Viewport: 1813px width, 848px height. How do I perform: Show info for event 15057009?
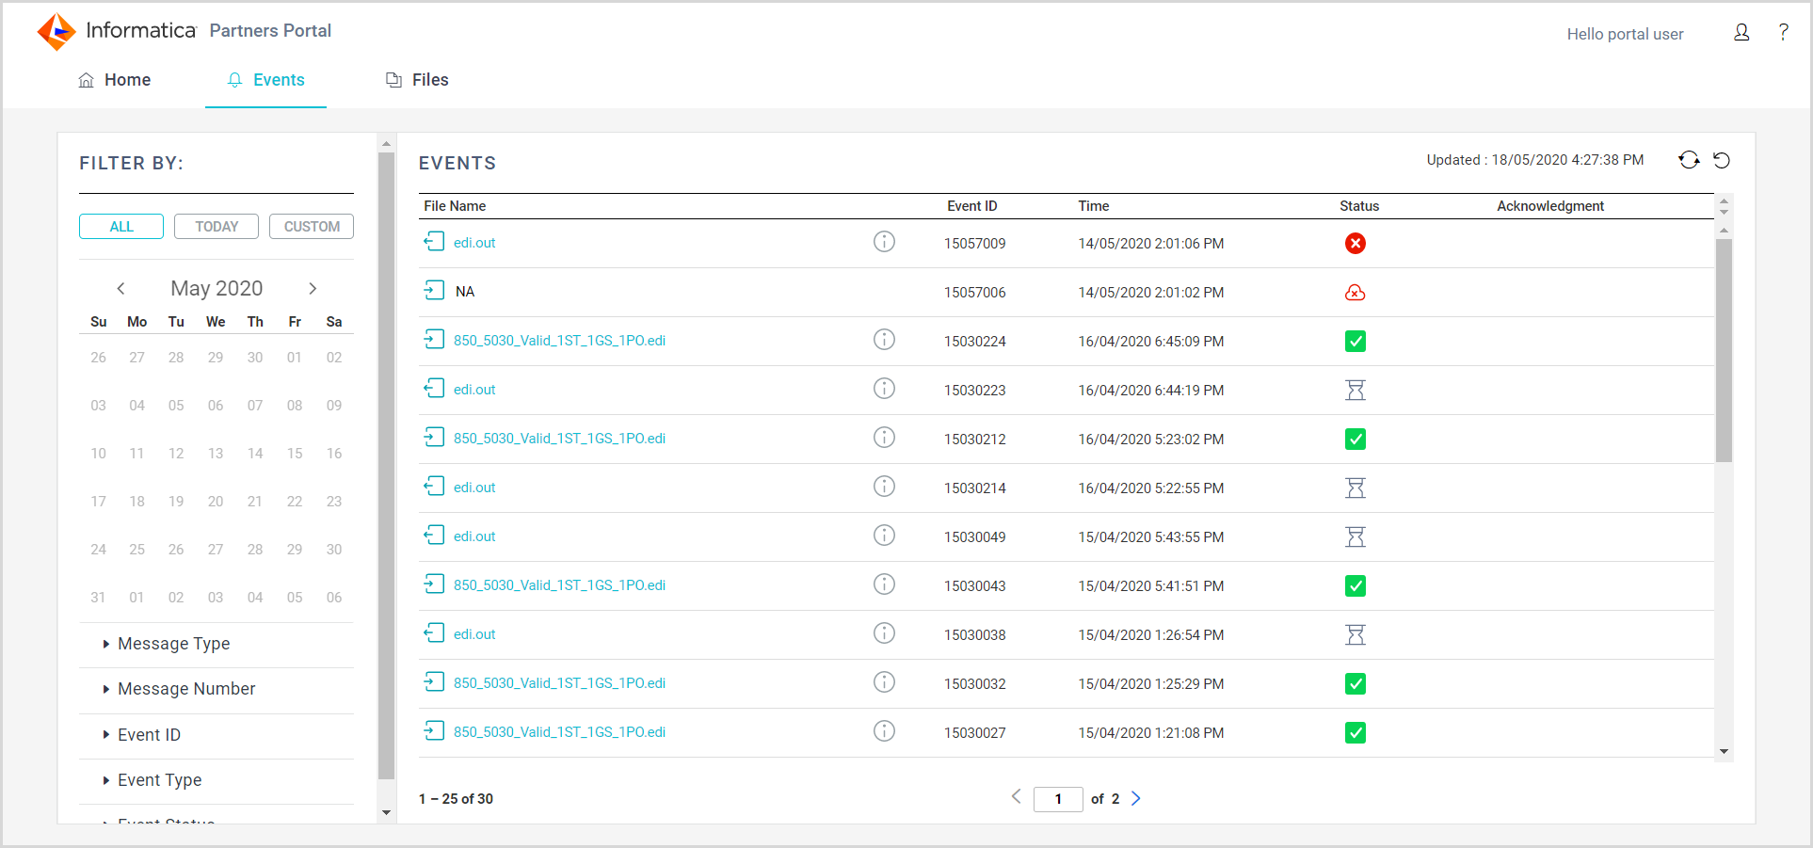click(x=884, y=242)
